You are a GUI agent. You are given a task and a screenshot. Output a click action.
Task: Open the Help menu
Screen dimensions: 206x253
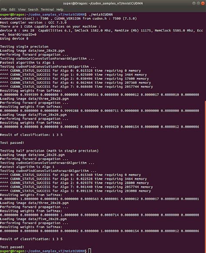click(x=60, y=10)
